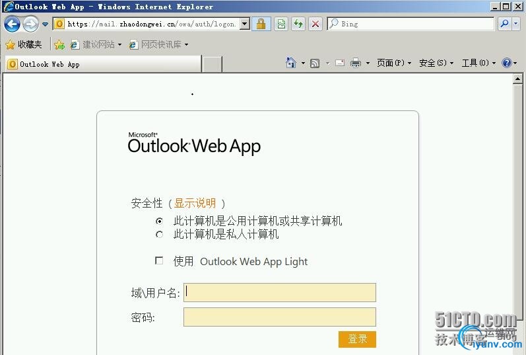Open the 页面(P) menu
The height and width of the screenshot is (355, 526).
pos(394,63)
